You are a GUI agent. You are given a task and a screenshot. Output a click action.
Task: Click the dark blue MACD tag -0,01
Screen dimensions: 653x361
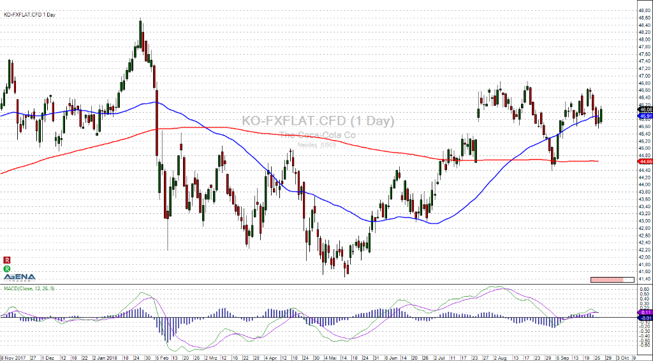tap(645, 318)
